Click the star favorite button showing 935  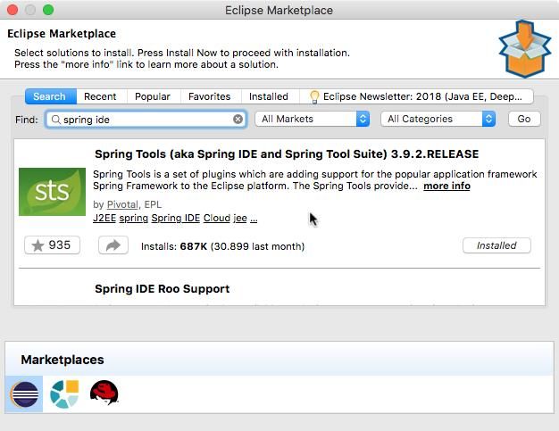52,245
